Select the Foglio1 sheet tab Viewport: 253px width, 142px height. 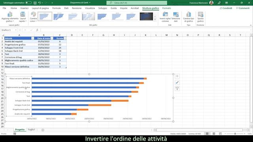(32, 130)
